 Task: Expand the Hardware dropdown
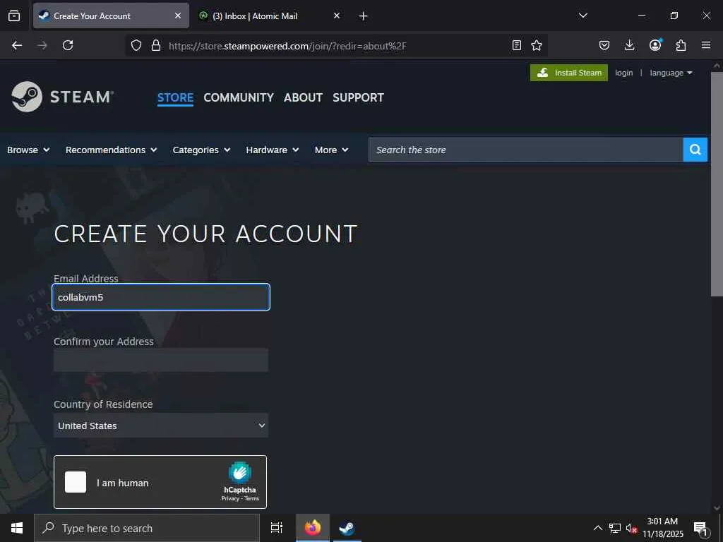tap(273, 150)
